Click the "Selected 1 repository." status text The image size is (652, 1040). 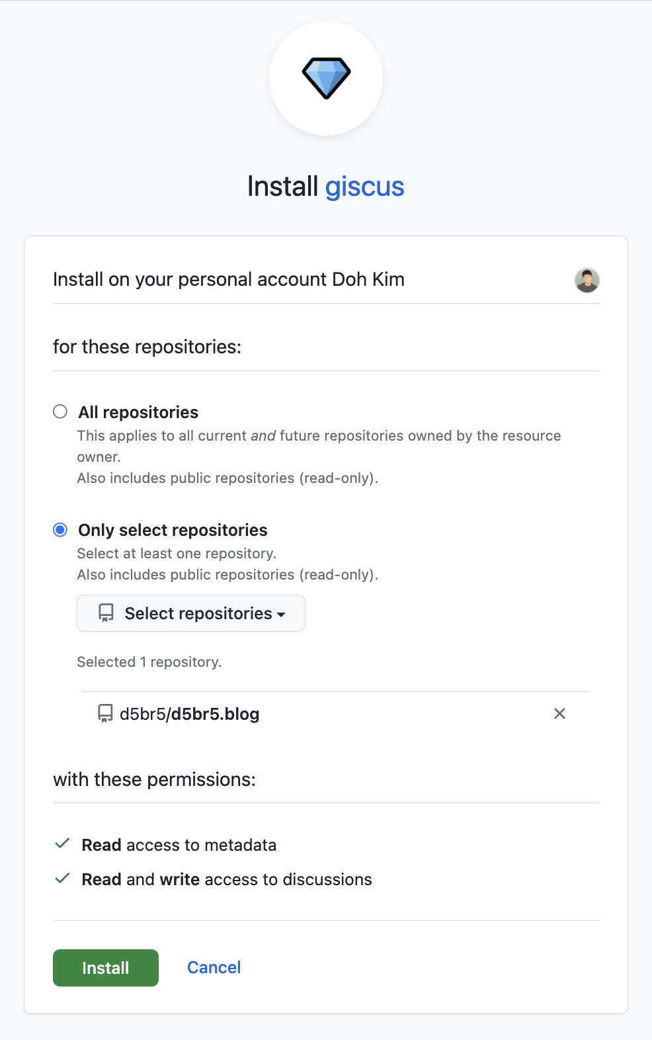click(x=149, y=662)
